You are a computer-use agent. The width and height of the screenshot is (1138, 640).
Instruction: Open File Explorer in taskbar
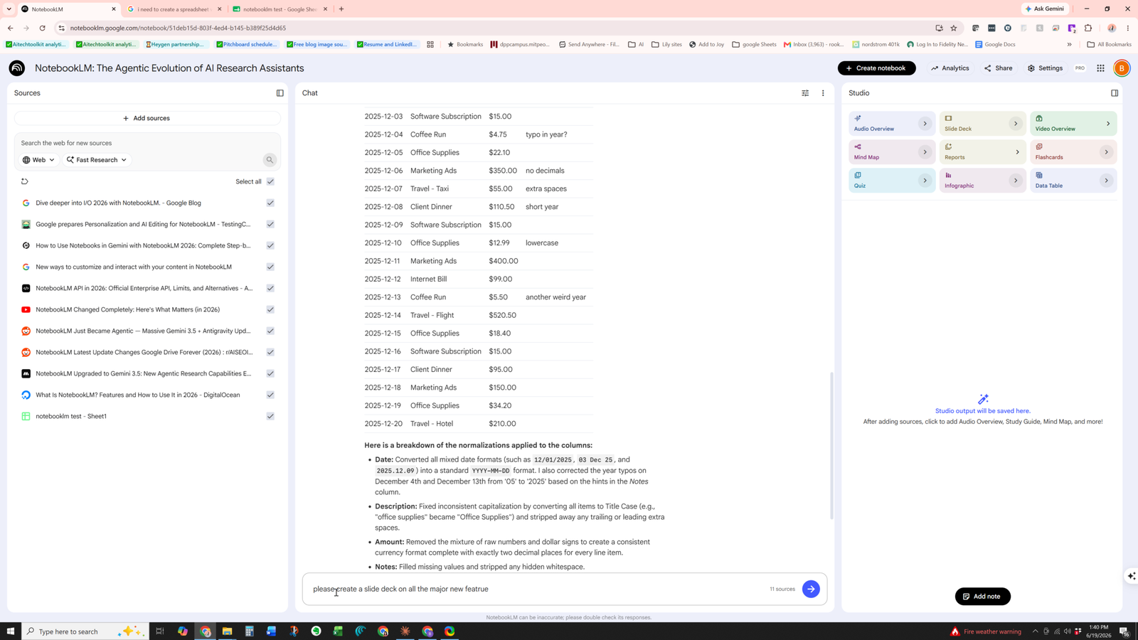pos(227,631)
